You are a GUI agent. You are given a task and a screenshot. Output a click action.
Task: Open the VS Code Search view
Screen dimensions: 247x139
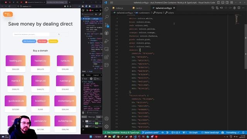(107, 17)
